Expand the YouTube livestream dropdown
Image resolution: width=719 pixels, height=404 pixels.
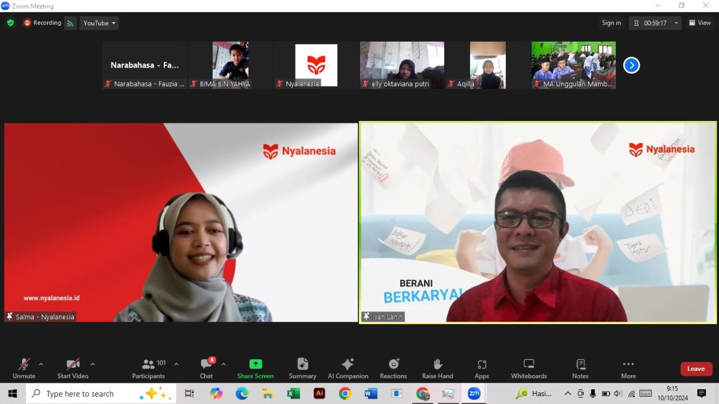pyautogui.click(x=99, y=23)
